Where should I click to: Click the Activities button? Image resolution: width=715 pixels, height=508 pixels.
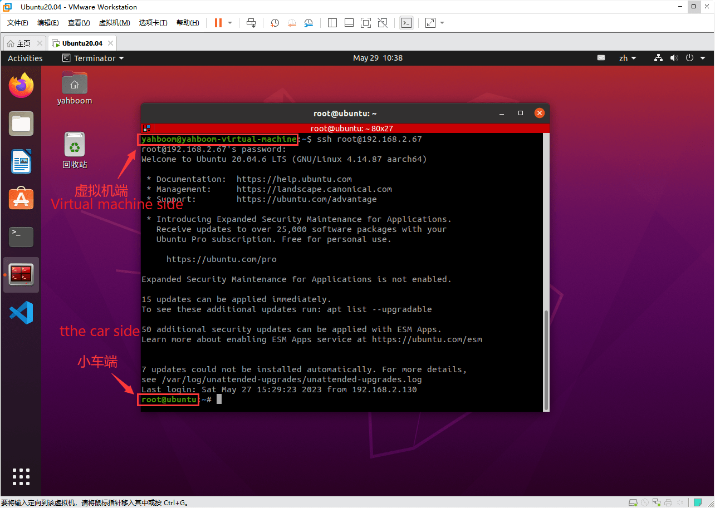(x=25, y=58)
